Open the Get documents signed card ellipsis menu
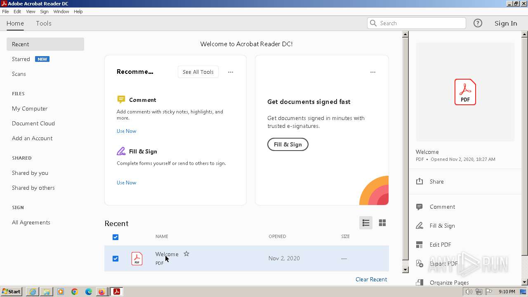This screenshot has height=297, width=528. click(373, 72)
